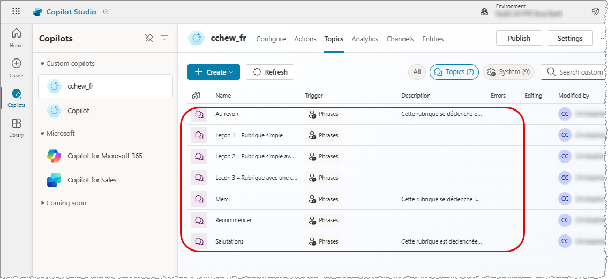608x279 pixels.
Task: Switch to the Channels tab
Action: click(400, 39)
